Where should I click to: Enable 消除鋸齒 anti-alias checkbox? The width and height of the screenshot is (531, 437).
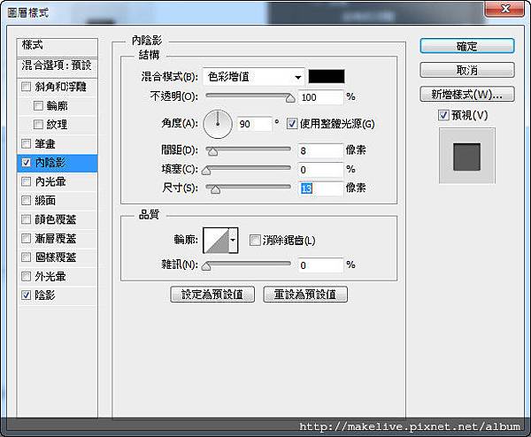255,241
